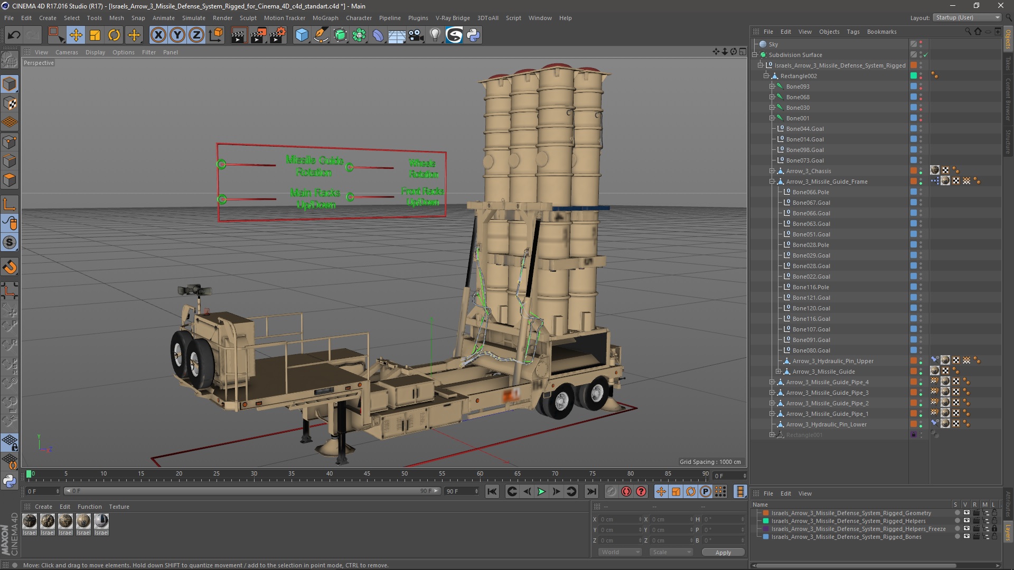Add a Camera object icon
Viewport: 1014px width, 570px height.
point(416,35)
